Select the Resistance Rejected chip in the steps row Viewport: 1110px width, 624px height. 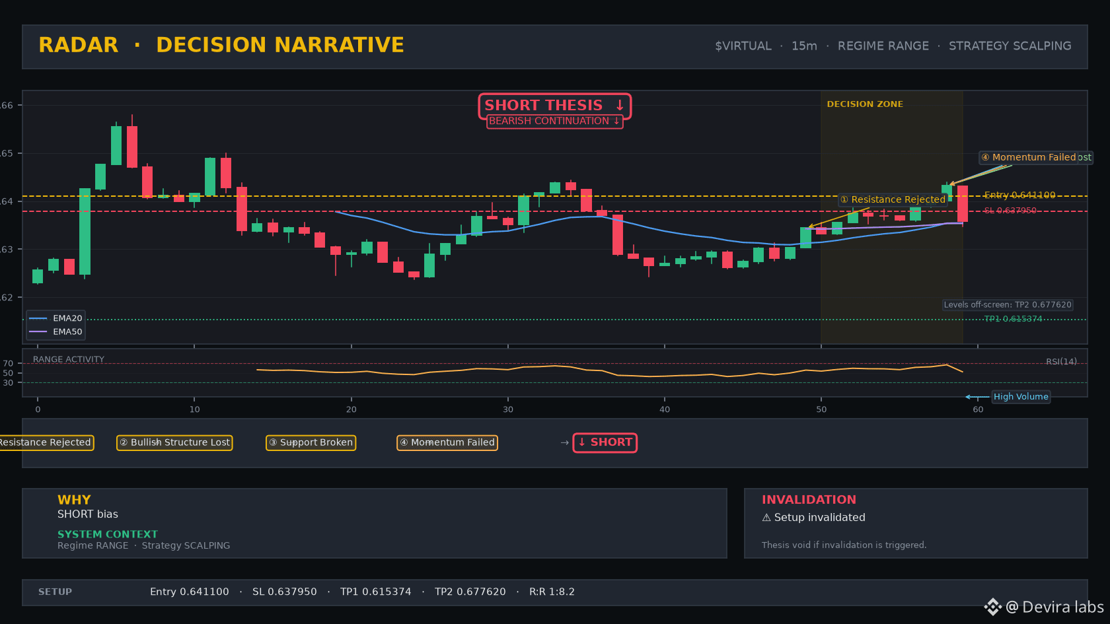46,442
